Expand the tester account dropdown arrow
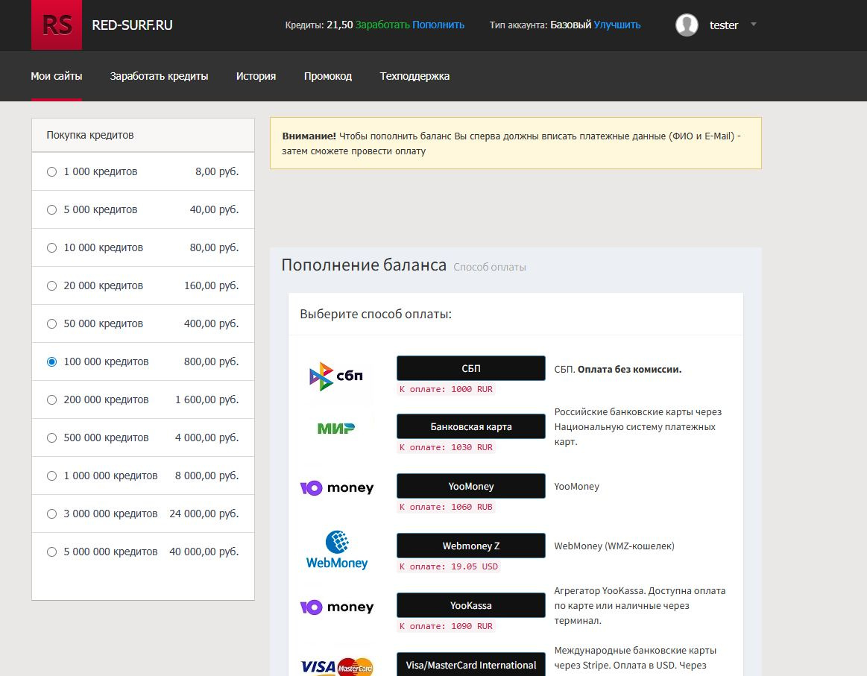The height and width of the screenshot is (676, 867). [x=753, y=25]
